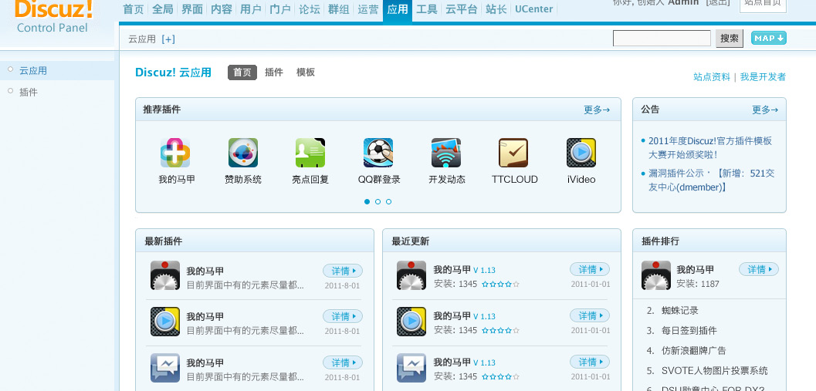Open 仿新浪翻牌广告 in the plugin ranking
The height and width of the screenshot is (391, 816).
pos(694,350)
